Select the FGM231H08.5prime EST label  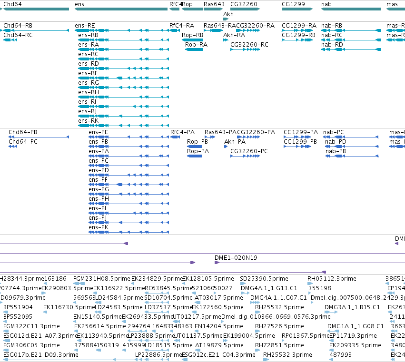click(102, 279)
